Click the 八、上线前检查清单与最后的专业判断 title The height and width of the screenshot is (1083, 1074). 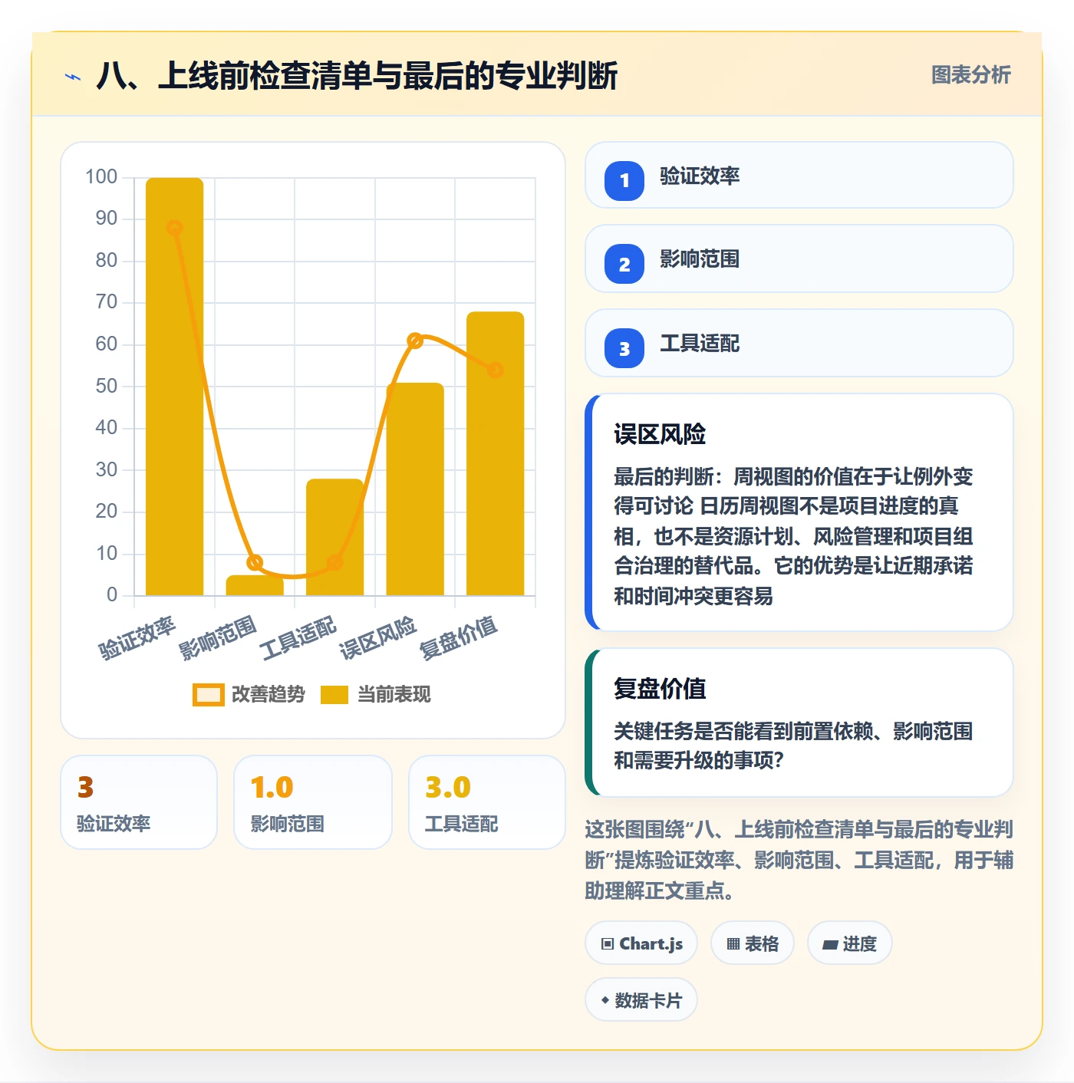click(357, 76)
